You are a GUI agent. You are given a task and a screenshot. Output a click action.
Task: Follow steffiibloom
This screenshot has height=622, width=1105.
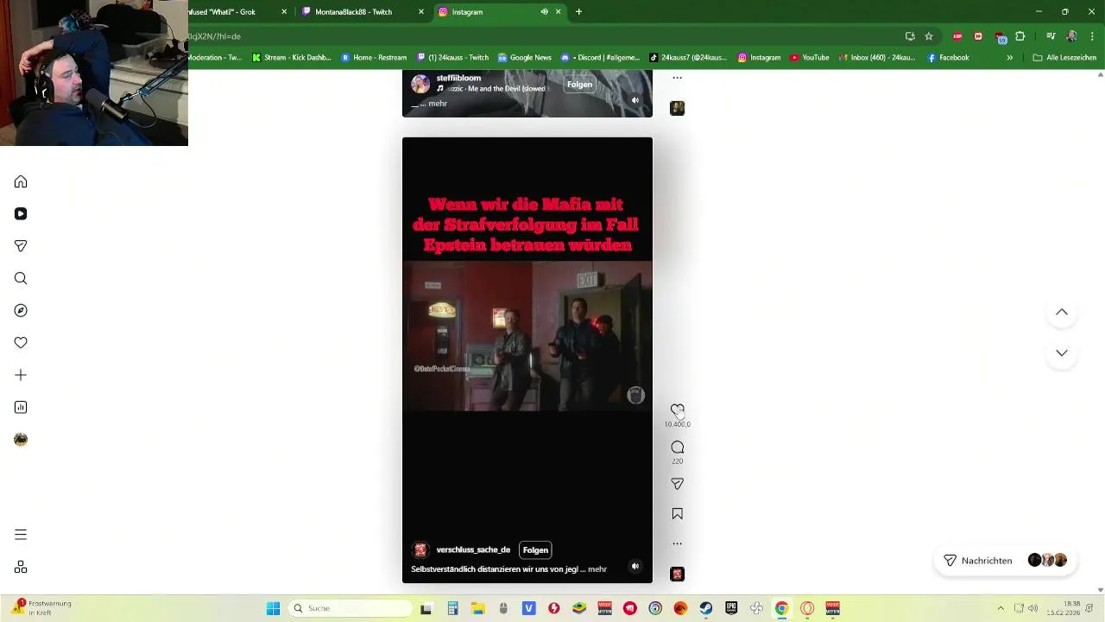[x=579, y=84]
